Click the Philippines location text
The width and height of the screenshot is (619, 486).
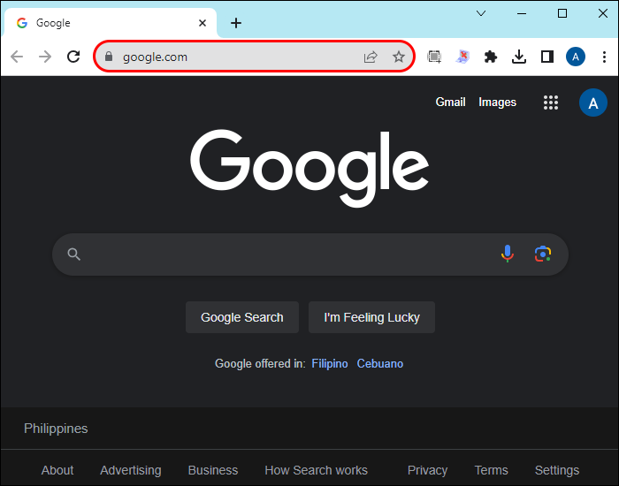[56, 429]
